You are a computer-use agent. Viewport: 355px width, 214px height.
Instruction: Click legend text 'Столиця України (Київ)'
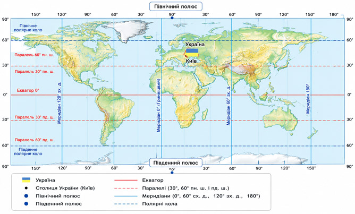click(x=65, y=188)
